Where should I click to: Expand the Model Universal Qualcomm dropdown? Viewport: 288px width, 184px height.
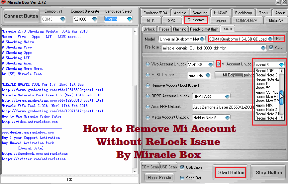202,39
